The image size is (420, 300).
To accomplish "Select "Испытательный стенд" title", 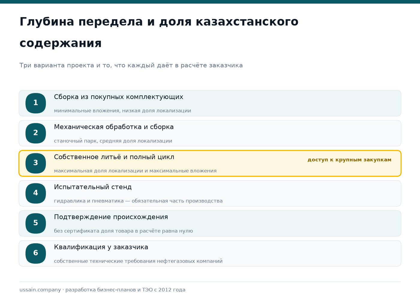I will pos(93,187).
